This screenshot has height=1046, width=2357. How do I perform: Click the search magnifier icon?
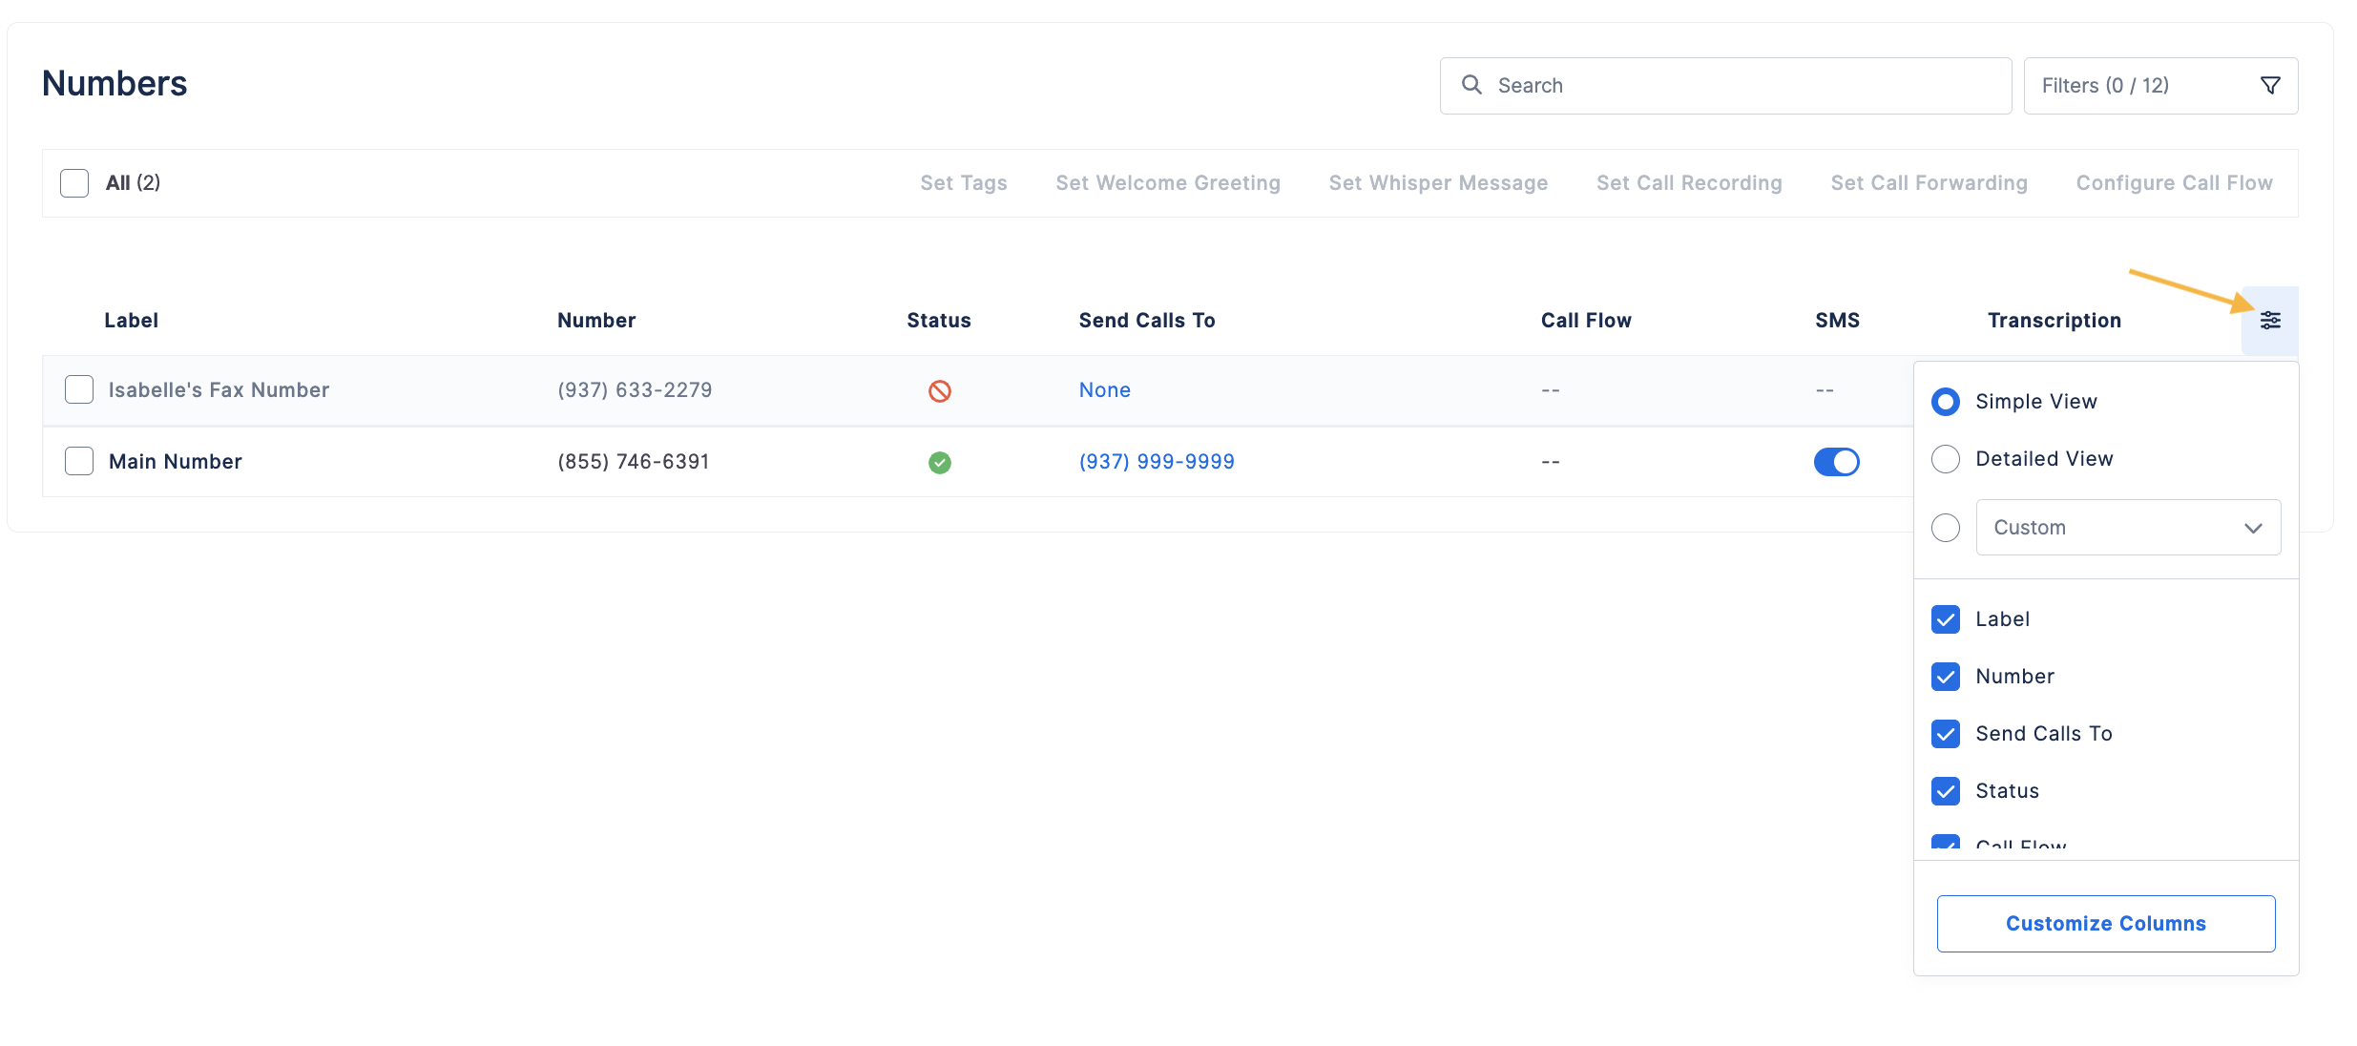(x=1471, y=85)
